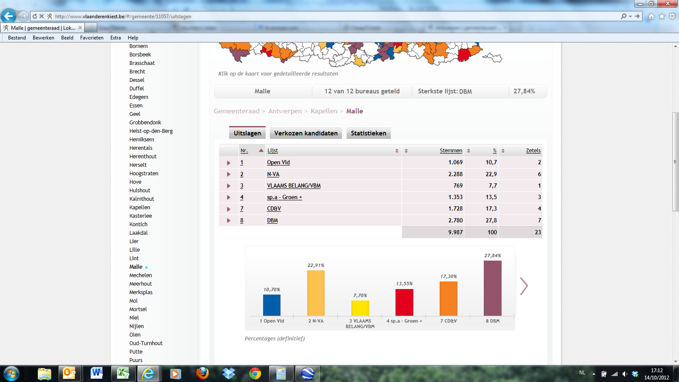Viewport: 679px width, 382px height.
Task: Open Dropbox from the taskbar
Action: tap(229, 374)
